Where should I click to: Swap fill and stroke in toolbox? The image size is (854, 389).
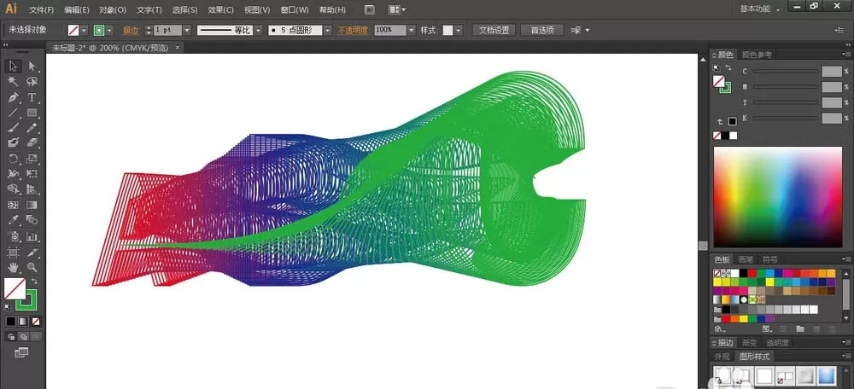pyautogui.click(x=35, y=282)
